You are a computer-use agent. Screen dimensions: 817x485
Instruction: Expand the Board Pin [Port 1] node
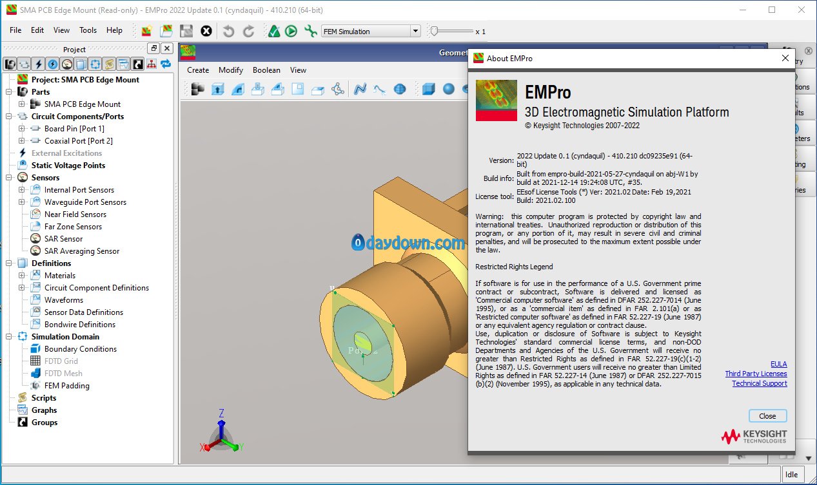tap(22, 129)
